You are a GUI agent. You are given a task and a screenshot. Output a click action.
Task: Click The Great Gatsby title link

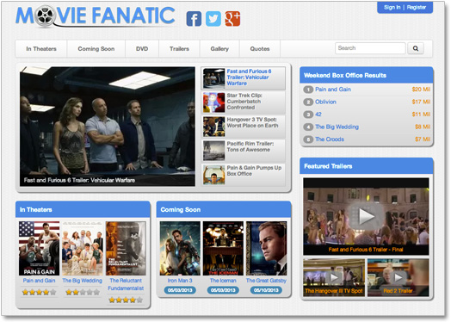(x=266, y=281)
